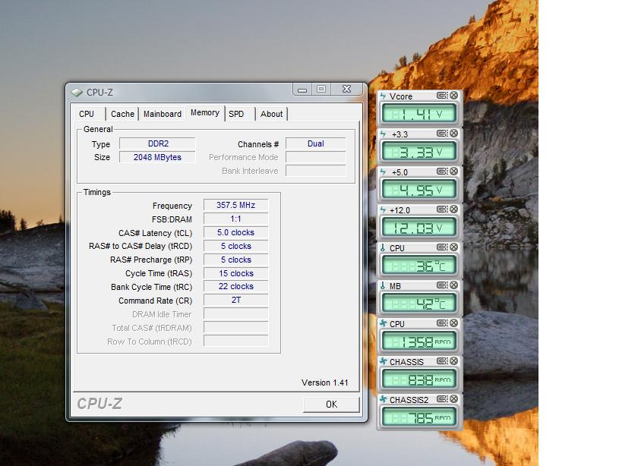Click the thermometer icon beside MB label
The height and width of the screenshot is (466, 638).
pos(383,285)
